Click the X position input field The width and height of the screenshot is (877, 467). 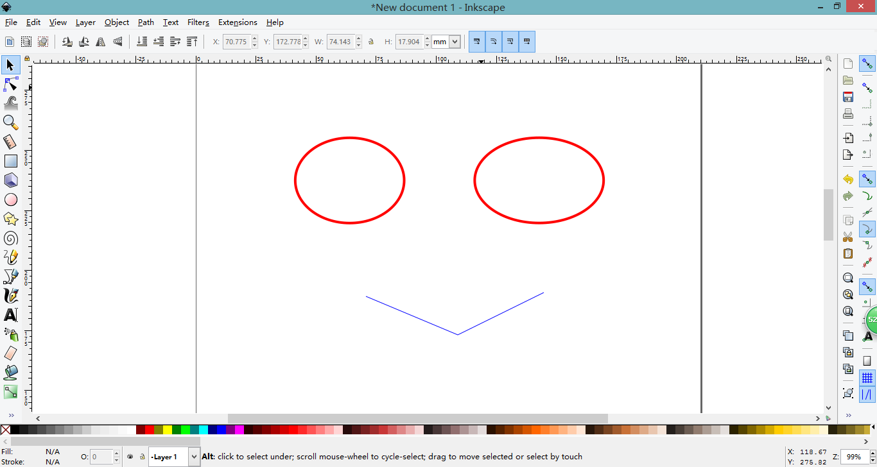(236, 42)
